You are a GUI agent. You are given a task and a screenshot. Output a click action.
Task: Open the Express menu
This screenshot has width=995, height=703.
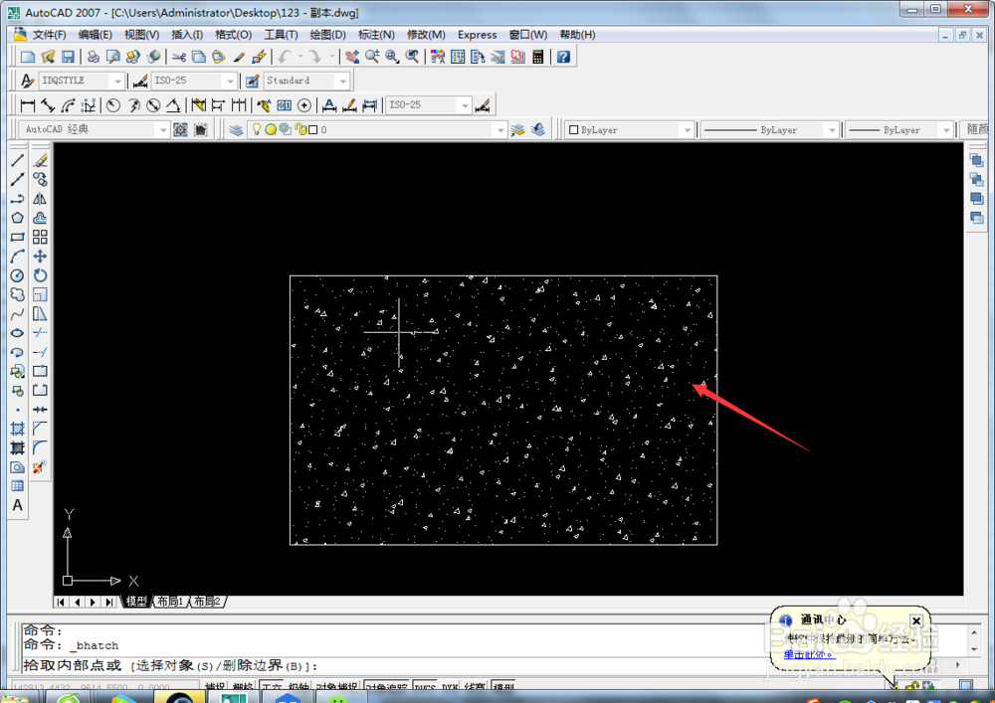[x=478, y=35]
